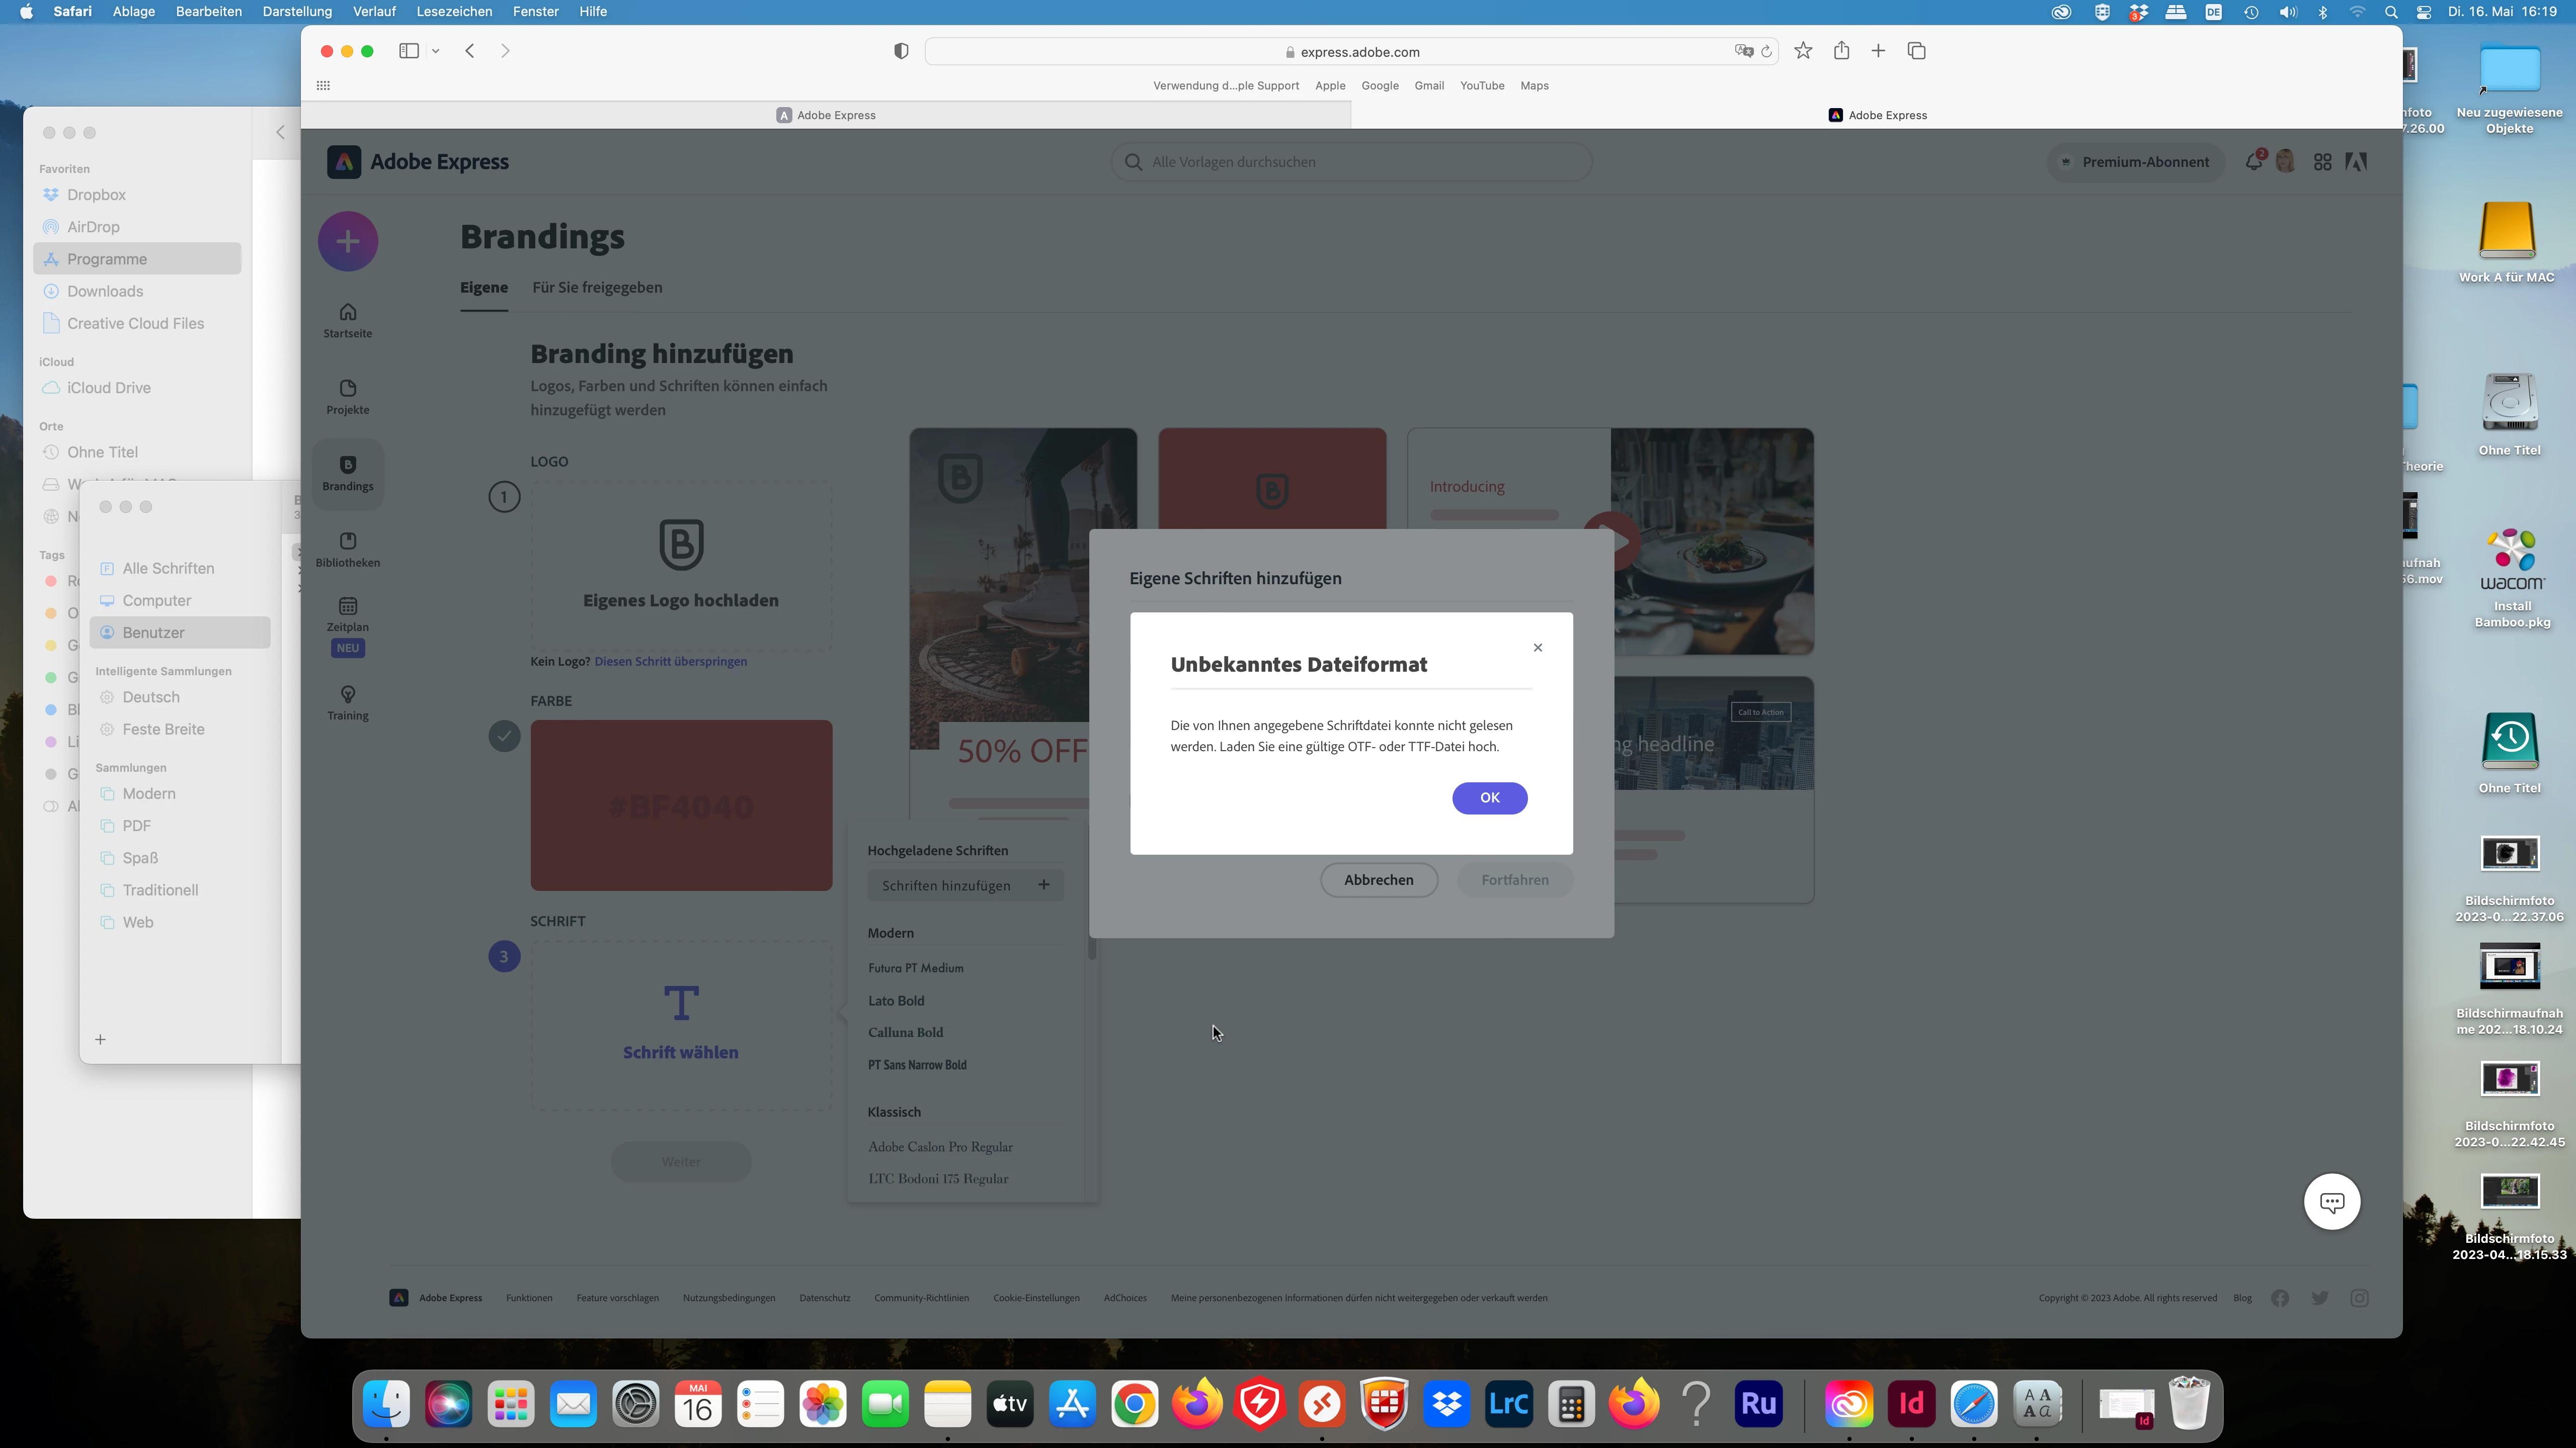Open the Zeitplan calendar icon
The height and width of the screenshot is (1448, 2576).
[x=347, y=606]
